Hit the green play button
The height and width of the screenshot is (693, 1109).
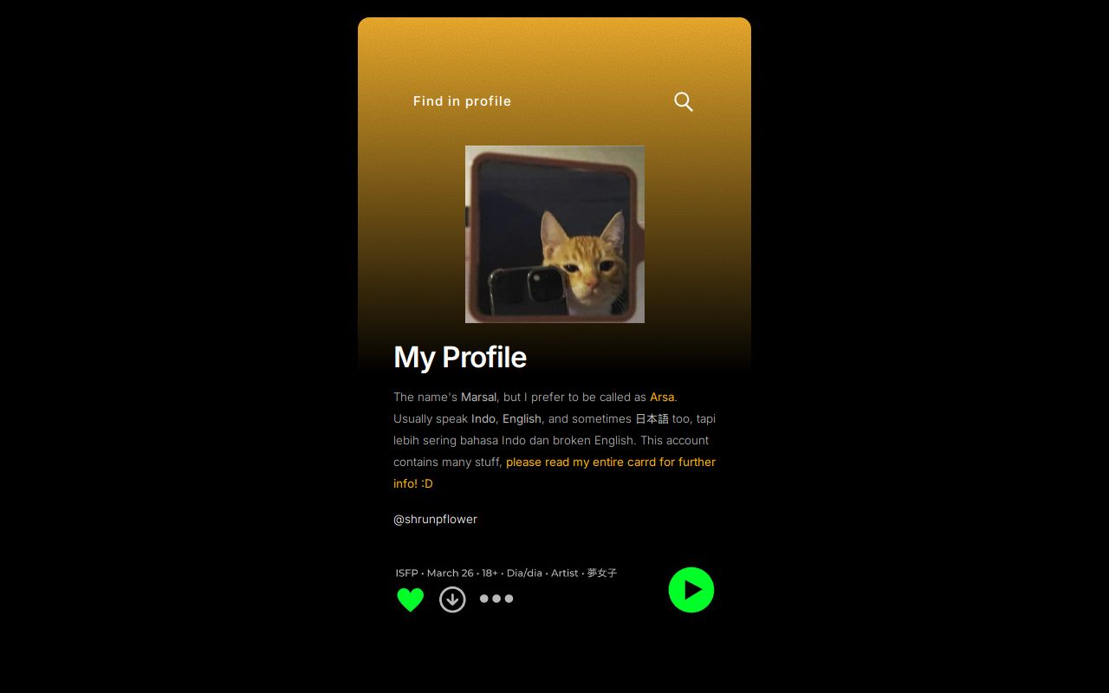coord(691,590)
